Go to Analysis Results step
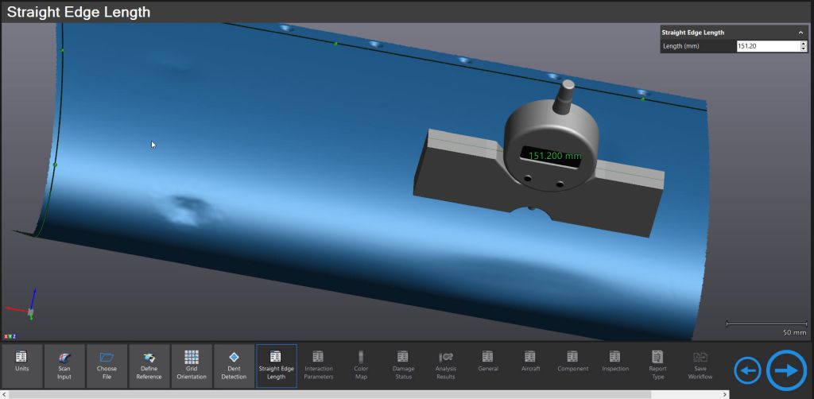 click(446, 366)
